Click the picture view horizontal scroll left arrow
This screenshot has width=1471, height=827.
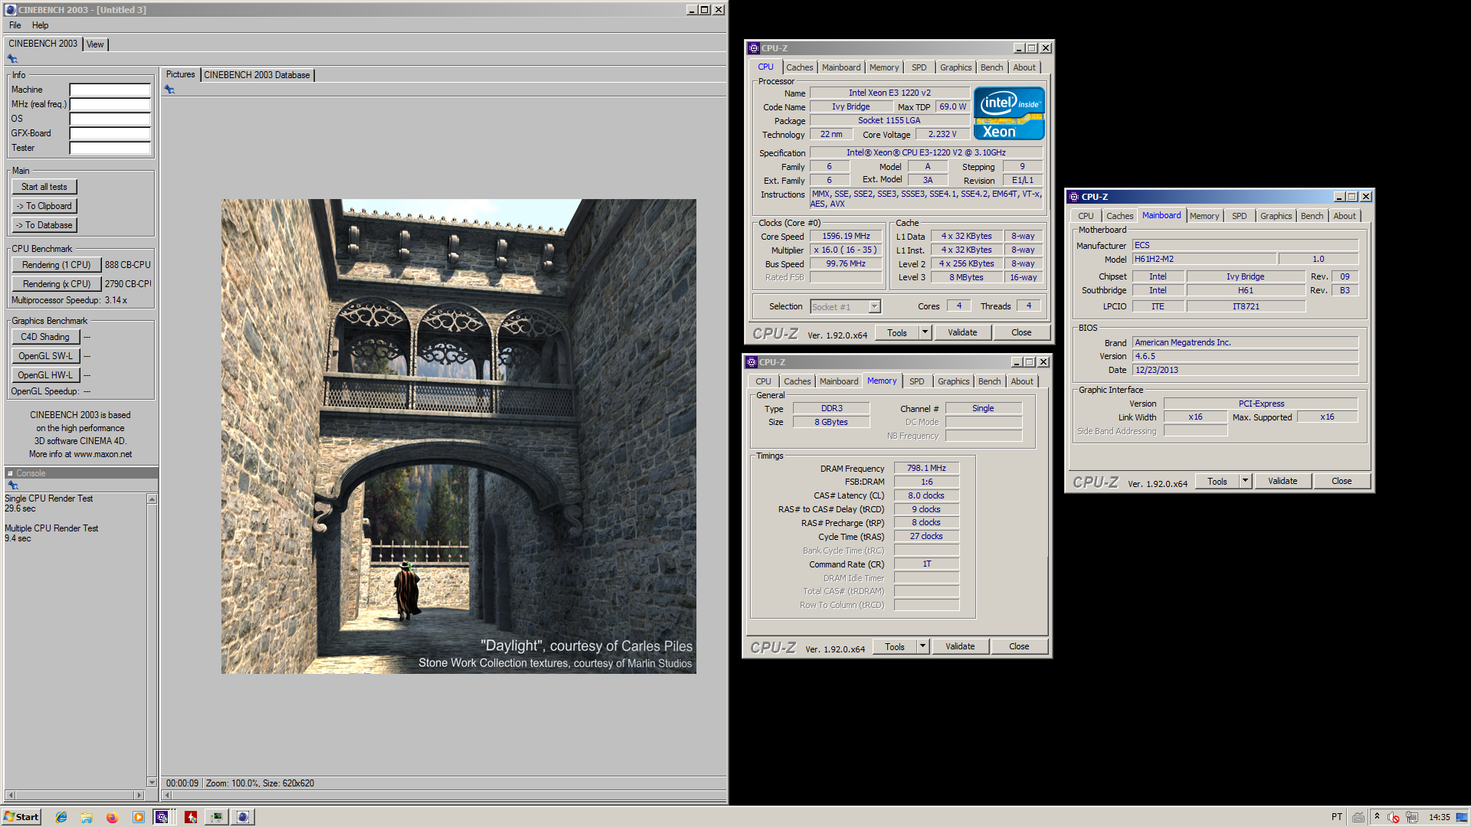click(x=168, y=795)
